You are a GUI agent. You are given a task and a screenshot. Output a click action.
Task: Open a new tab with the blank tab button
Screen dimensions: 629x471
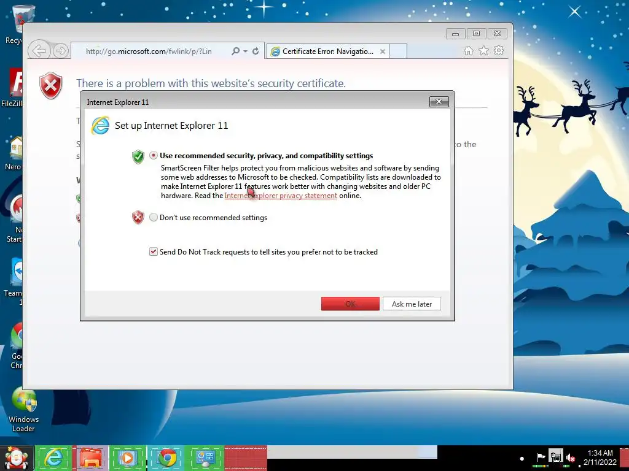[x=398, y=52]
